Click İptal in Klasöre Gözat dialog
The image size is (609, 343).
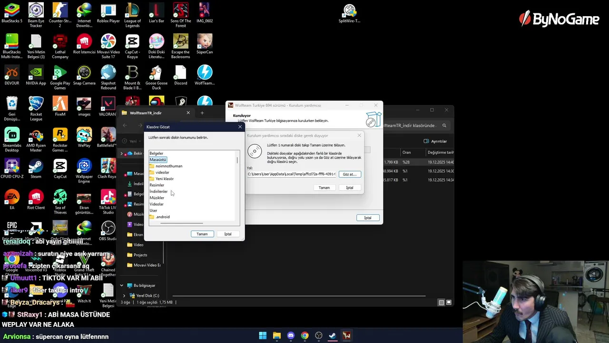coord(228,234)
